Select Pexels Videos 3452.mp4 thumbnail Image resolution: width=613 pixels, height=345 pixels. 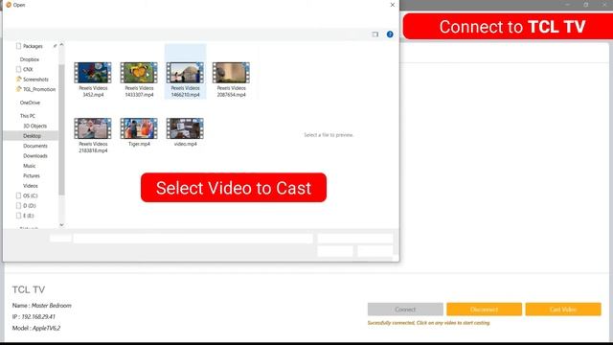(93, 73)
